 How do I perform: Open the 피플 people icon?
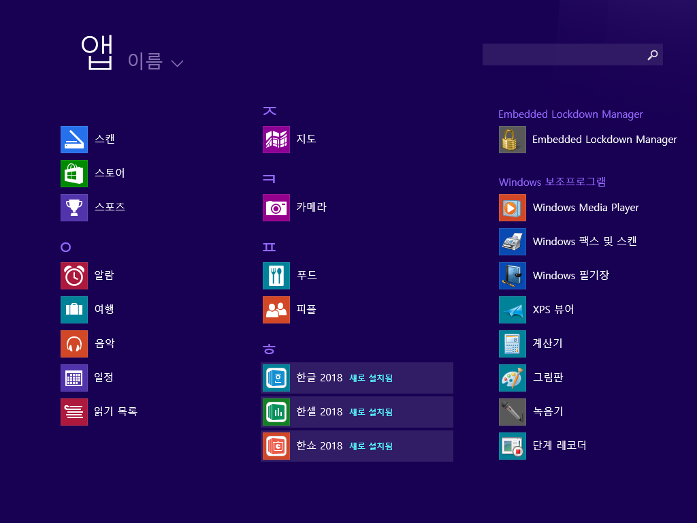(x=276, y=310)
